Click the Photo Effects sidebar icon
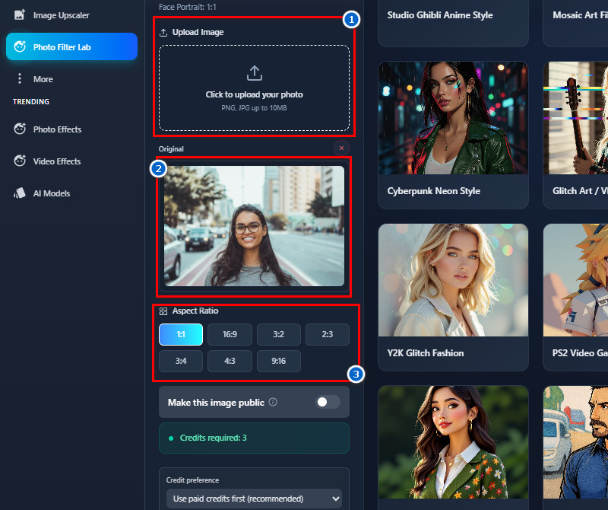Screen dimensions: 608x510 pos(20,129)
